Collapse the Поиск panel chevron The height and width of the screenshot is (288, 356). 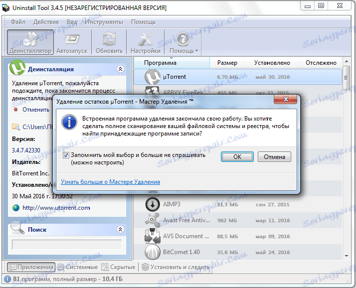point(120,229)
